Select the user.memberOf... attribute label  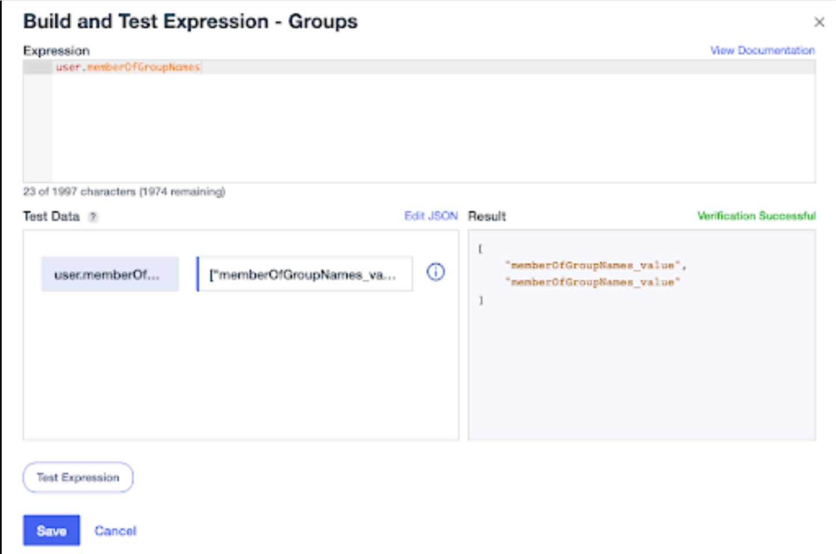click(110, 274)
